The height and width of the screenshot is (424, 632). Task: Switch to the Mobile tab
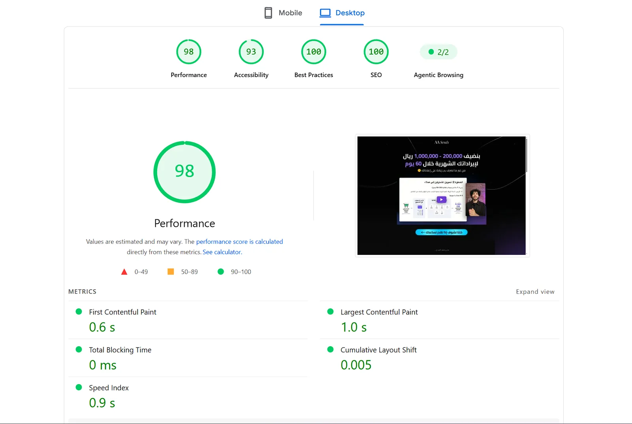coord(283,13)
